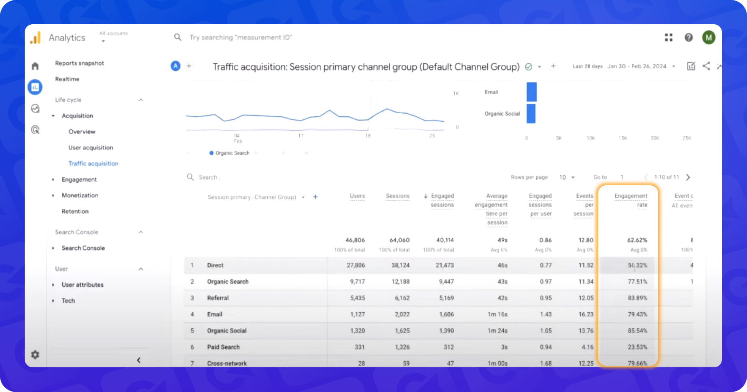747x392 pixels.
Task: Open the insights panel icon near the date
Action: [691, 66]
